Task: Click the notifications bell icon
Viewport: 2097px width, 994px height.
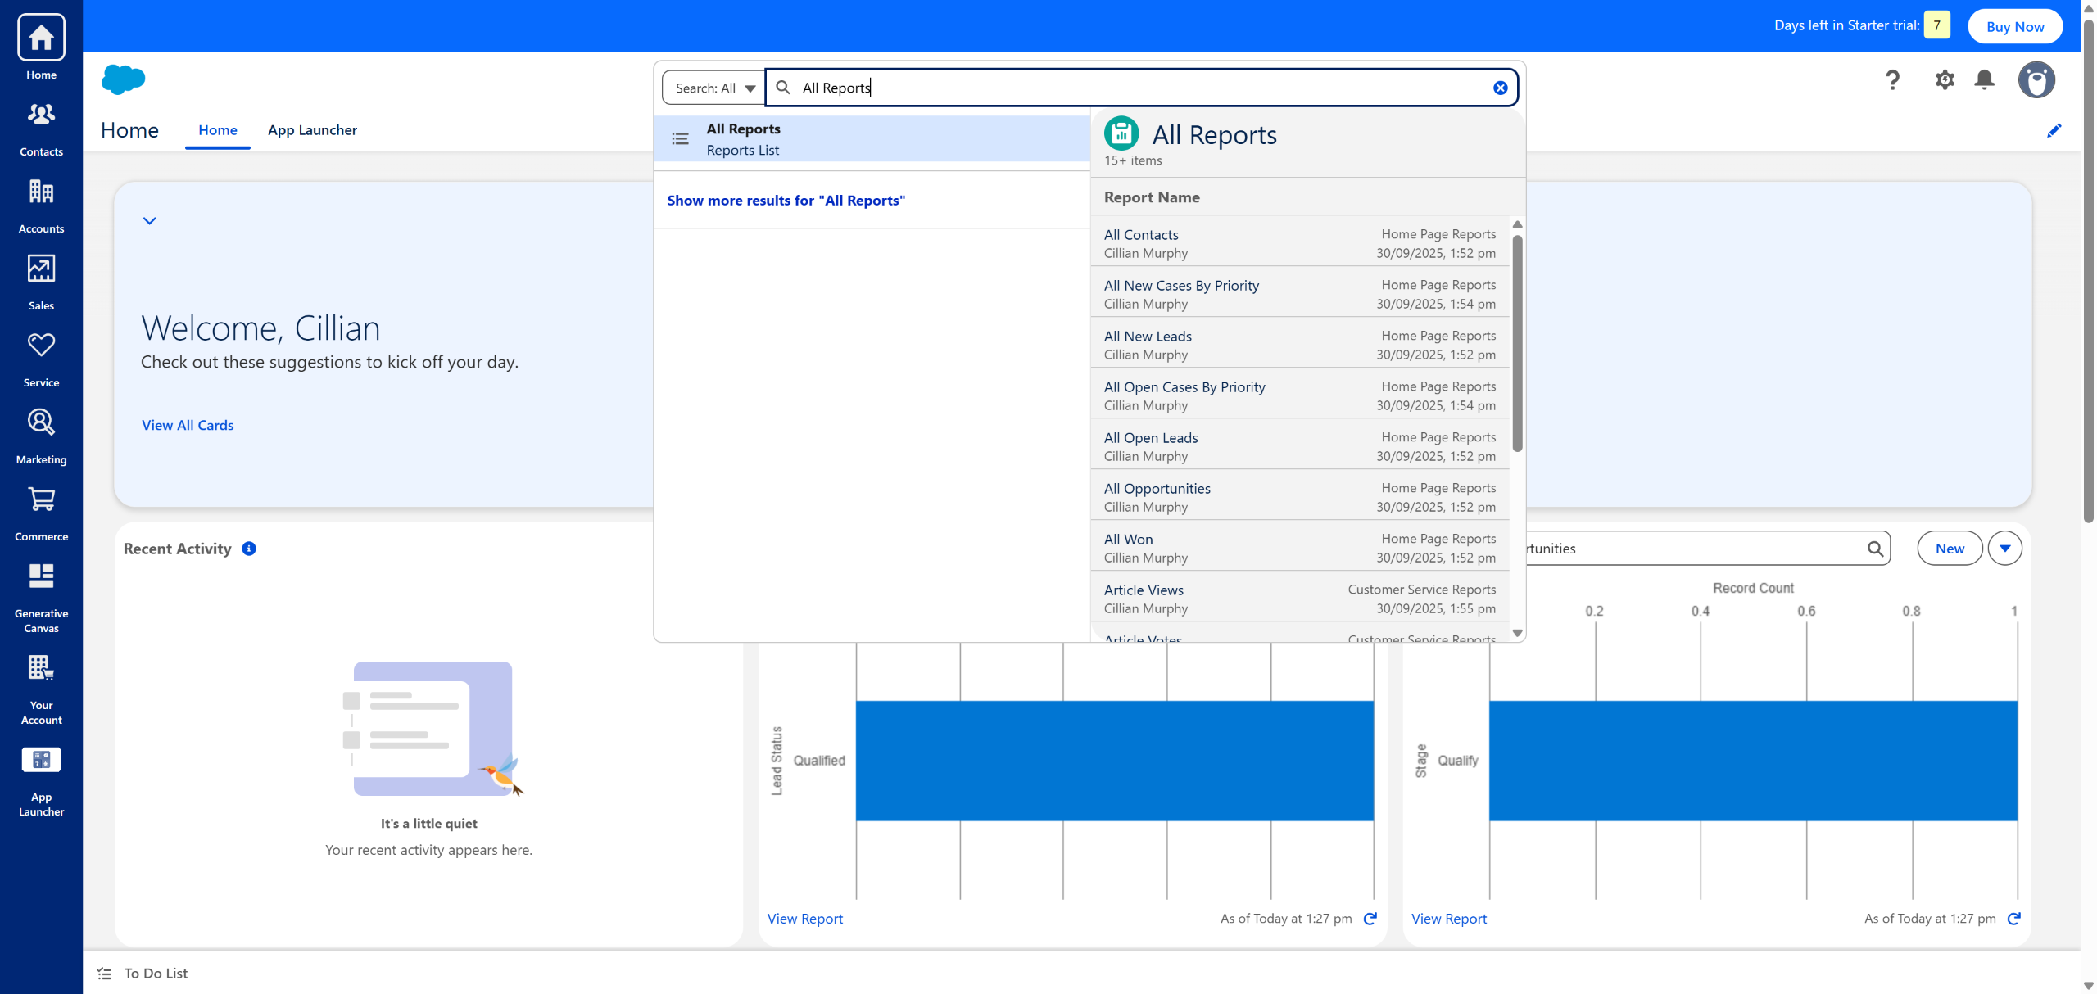Action: [1984, 80]
